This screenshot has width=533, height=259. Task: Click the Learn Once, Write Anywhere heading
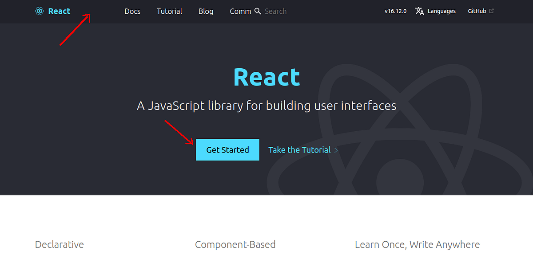pos(417,244)
